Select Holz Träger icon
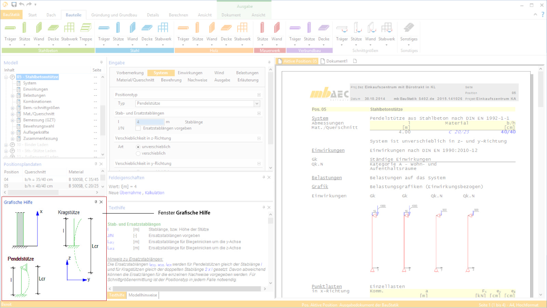This screenshot has height=308, width=547. [183, 28]
